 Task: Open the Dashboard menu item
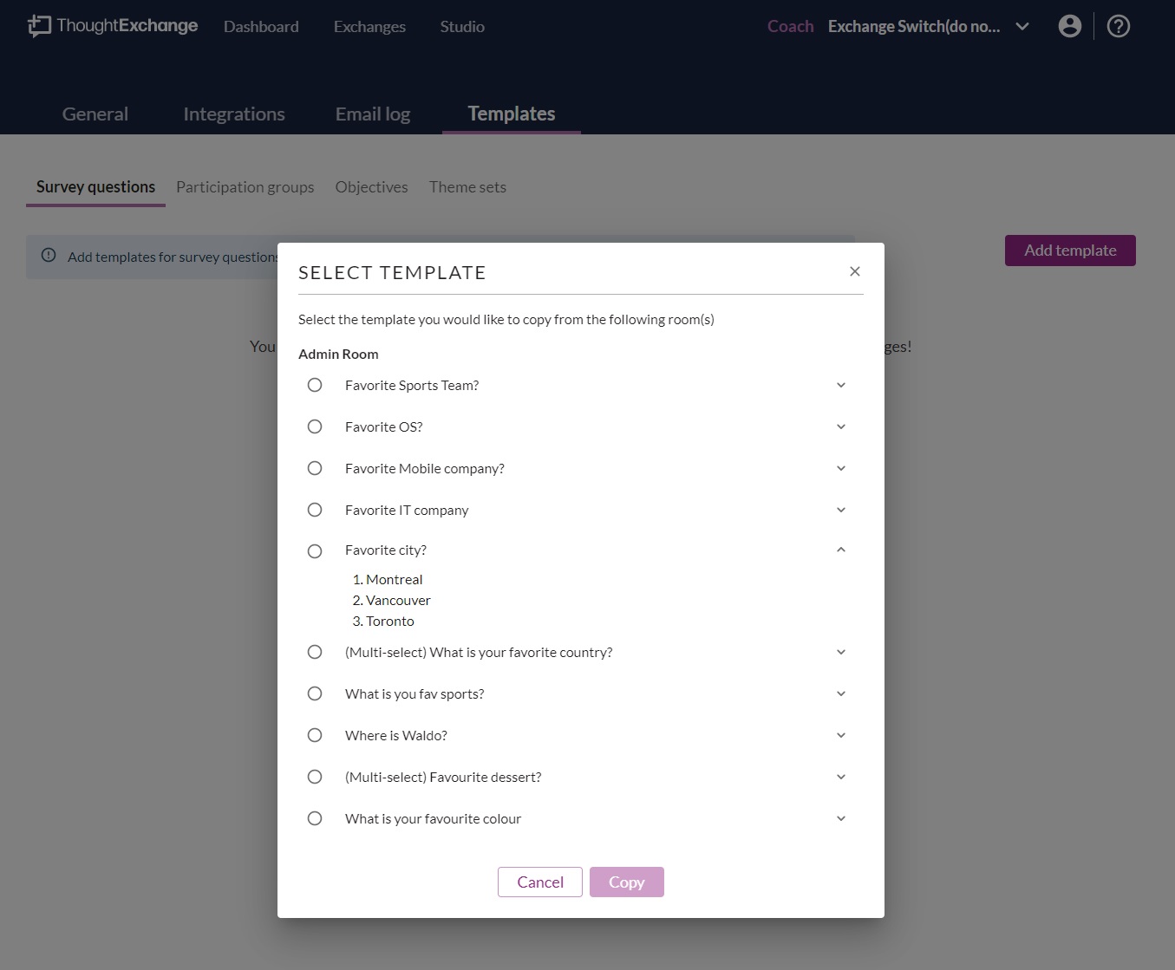261,27
